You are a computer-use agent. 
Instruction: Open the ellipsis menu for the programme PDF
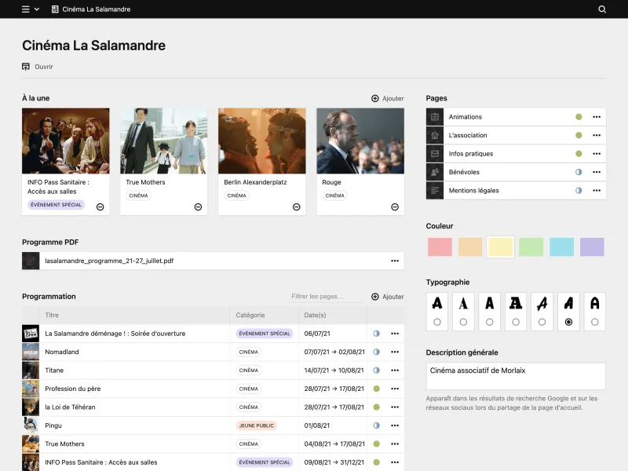click(396, 260)
